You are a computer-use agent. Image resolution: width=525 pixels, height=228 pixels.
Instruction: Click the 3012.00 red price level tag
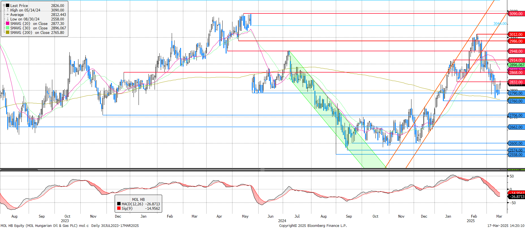coord(516,34)
